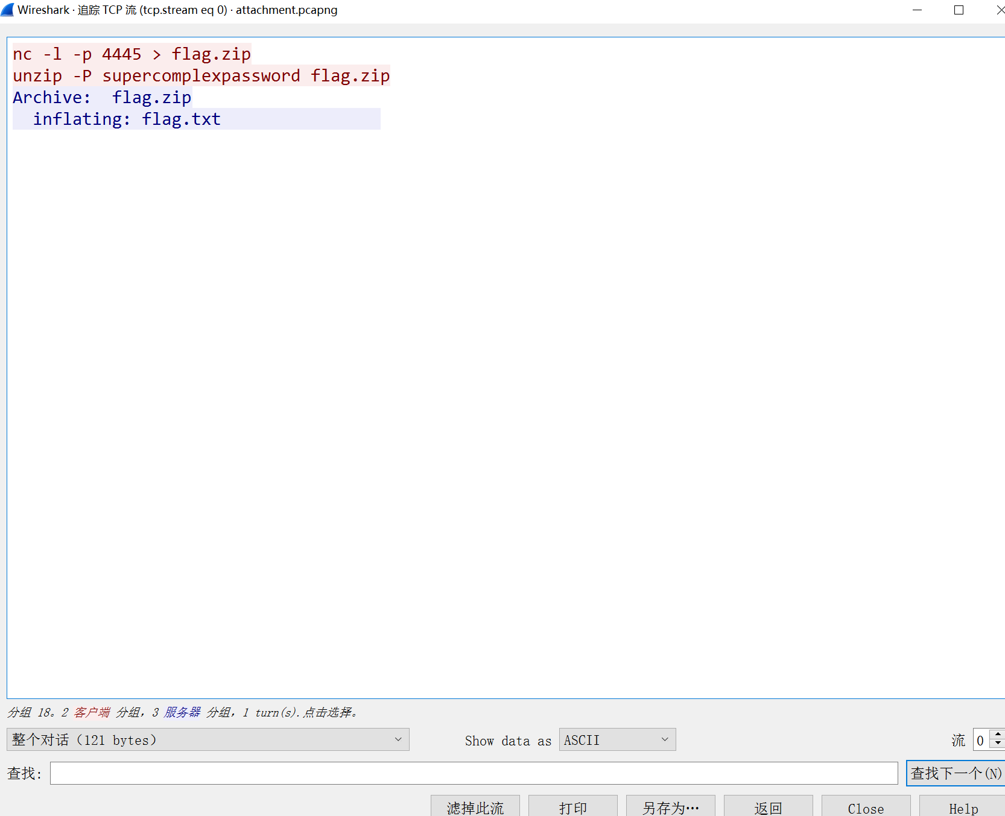Click the 滤掉此流 filter out stream button
Screen dimensions: 1005x816
475,807
